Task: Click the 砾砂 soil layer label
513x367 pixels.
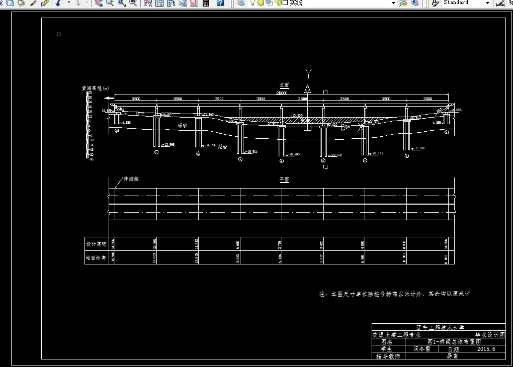Action: [x=183, y=126]
